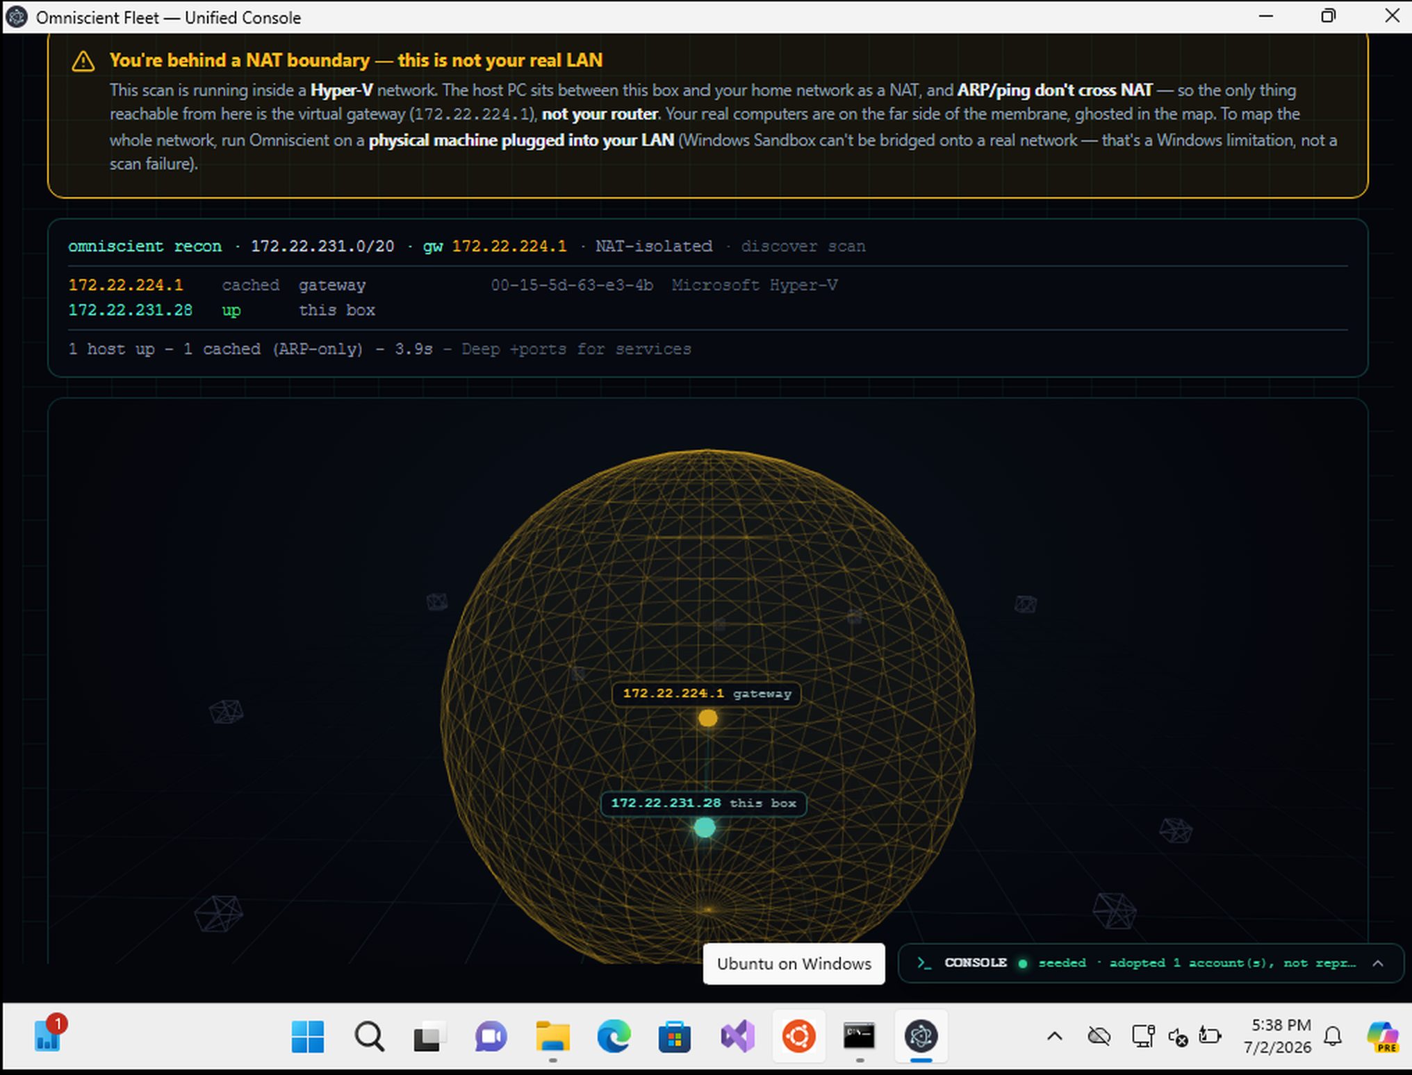Click the yellow gateway node in sphere
The height and width of the screenshot is (1075, 1412).
click(707, 718)
